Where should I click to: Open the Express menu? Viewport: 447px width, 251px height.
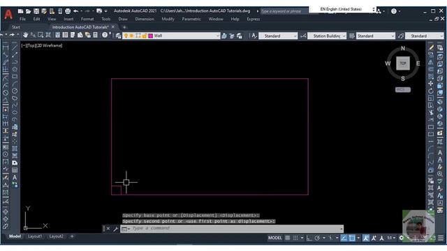[x=253, y=19]
